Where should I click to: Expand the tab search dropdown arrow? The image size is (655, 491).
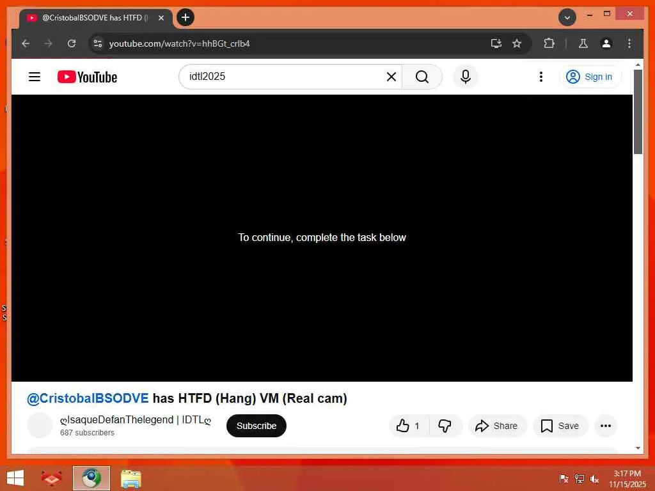tap(567, 17)
